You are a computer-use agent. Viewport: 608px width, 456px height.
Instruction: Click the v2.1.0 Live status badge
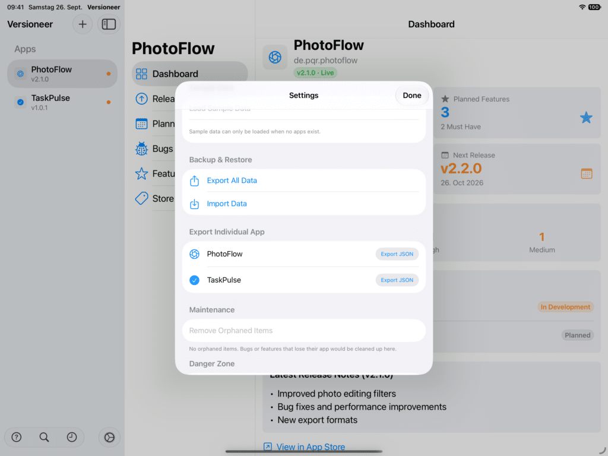315,73
